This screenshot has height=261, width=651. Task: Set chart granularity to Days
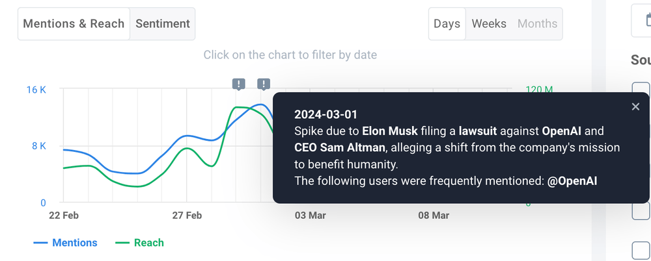click(x=447, y=24)
